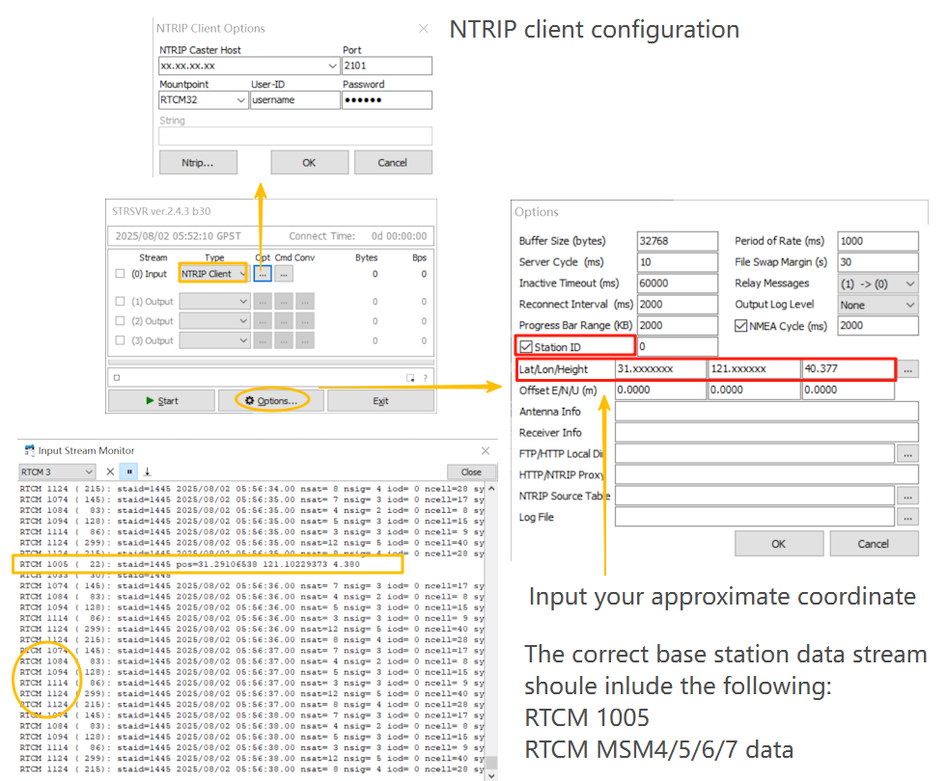Screen dimensions: 946x781
Task: Expand the NTRIP Caster Host dropdown
Action: (x=332, y=66)
